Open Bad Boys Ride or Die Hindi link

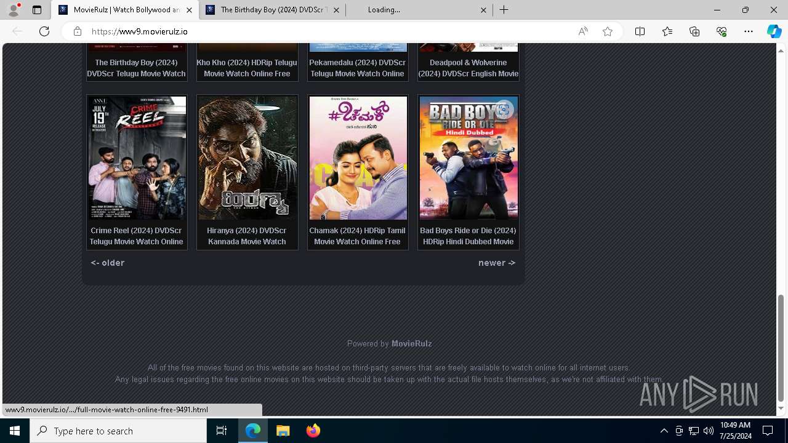click(x=468, y=236)
